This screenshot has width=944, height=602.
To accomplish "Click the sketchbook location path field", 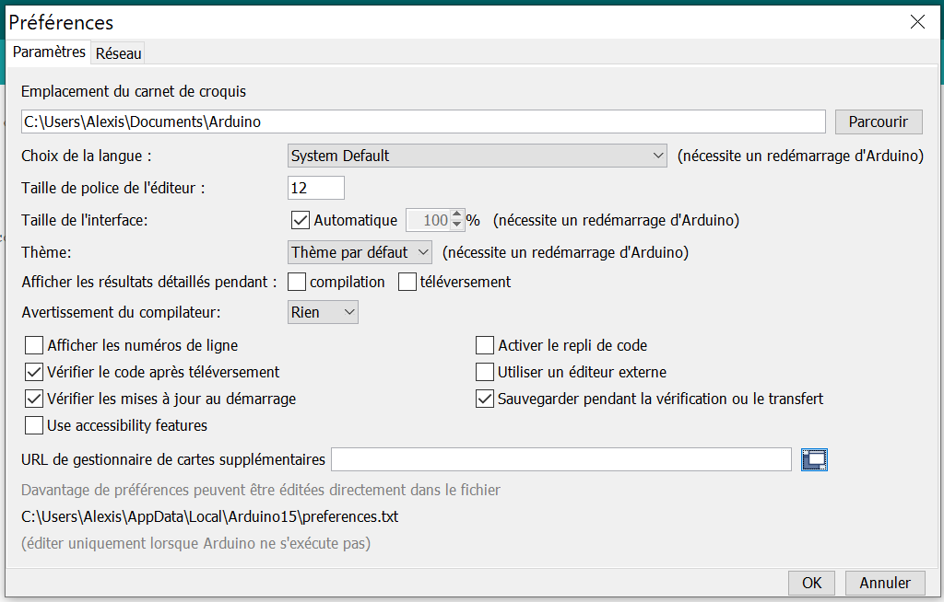I will [x=423, y=122].
